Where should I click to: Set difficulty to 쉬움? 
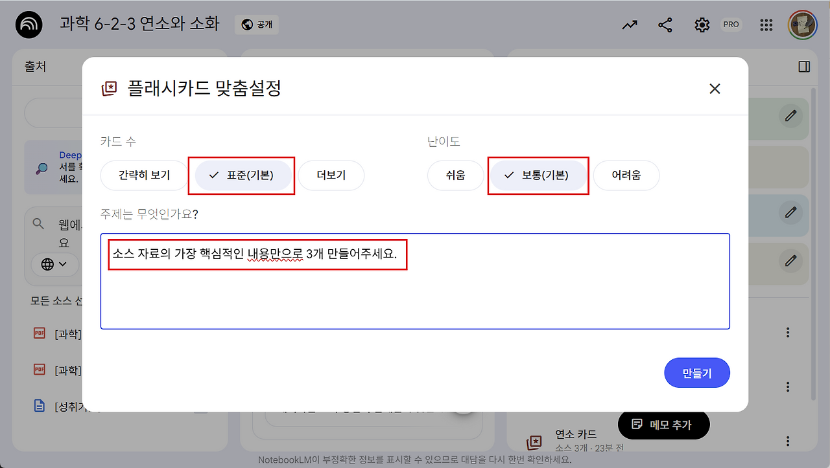tap(456, 175)
